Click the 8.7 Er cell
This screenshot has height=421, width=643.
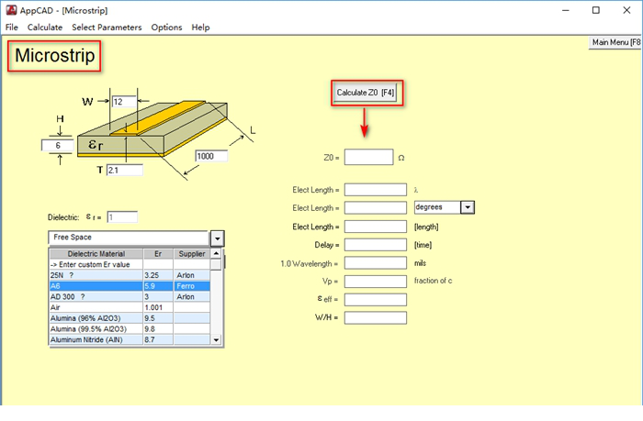(x=158, y=339)
